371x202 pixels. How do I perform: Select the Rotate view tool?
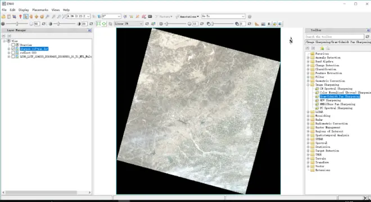click(42, 16)
